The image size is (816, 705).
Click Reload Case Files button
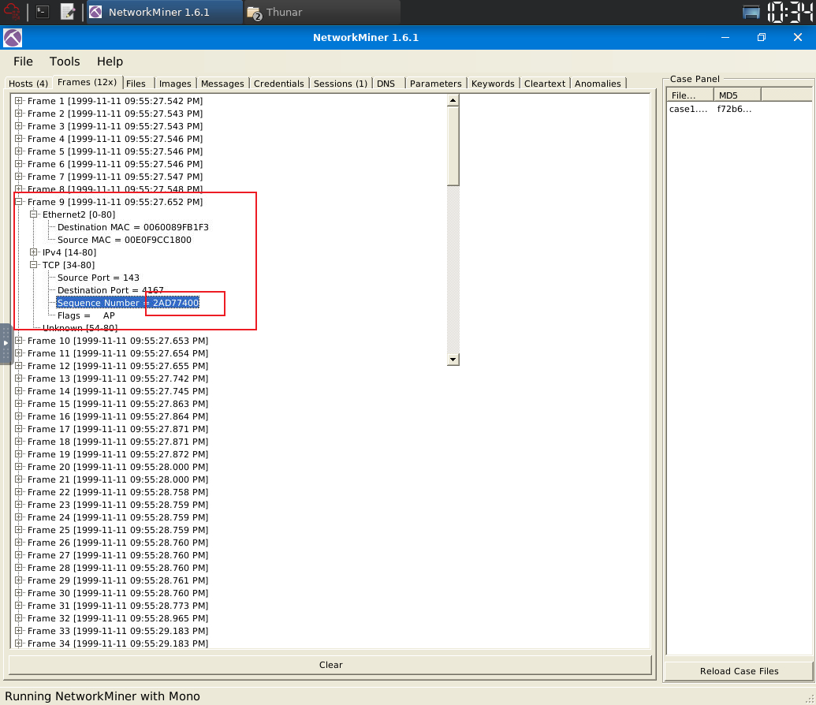pos(739,671)
